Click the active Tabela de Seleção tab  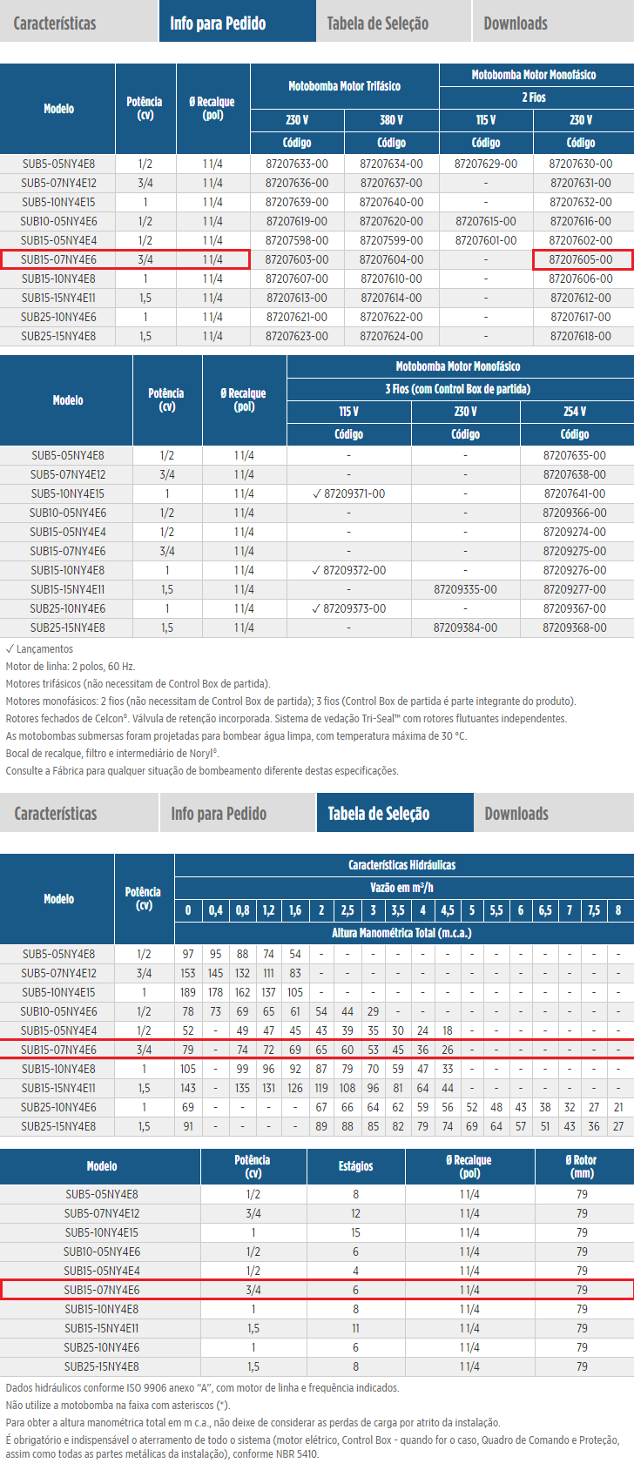[378, 813]
